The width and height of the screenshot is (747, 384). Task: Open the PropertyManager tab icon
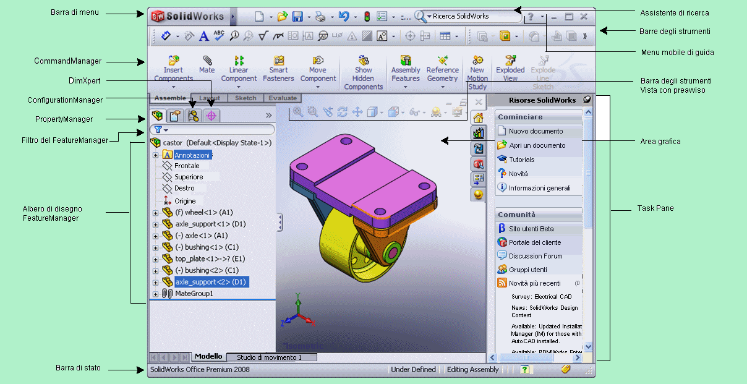point(176,115)
